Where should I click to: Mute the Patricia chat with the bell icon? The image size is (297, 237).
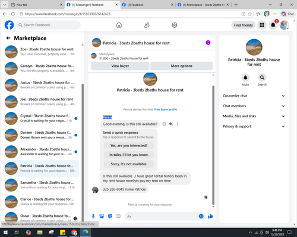click(x=245, y=78)
